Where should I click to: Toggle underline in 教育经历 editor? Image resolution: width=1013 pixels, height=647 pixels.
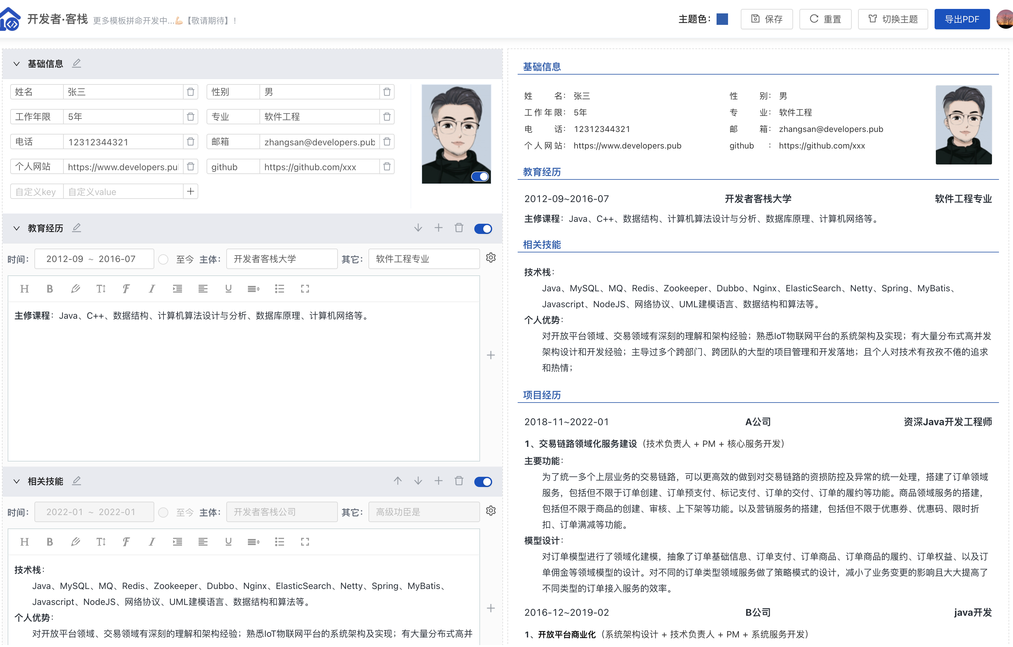tap(229, 288)
